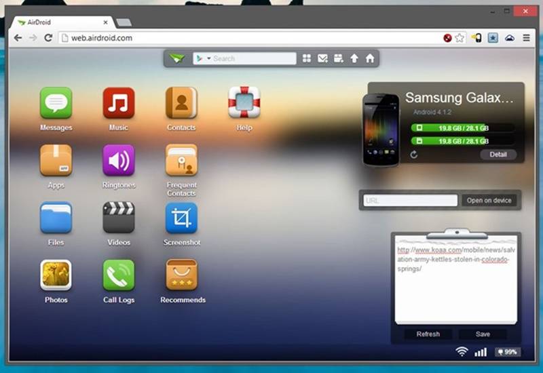Click the Help lifebuoy icon
Viewport: 543px width, 373px height.
244,103
